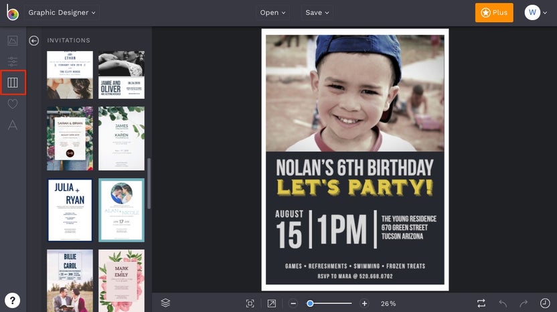
Task: Select the GAMES • REFRESHMENTS line
Action: (355, 266)
